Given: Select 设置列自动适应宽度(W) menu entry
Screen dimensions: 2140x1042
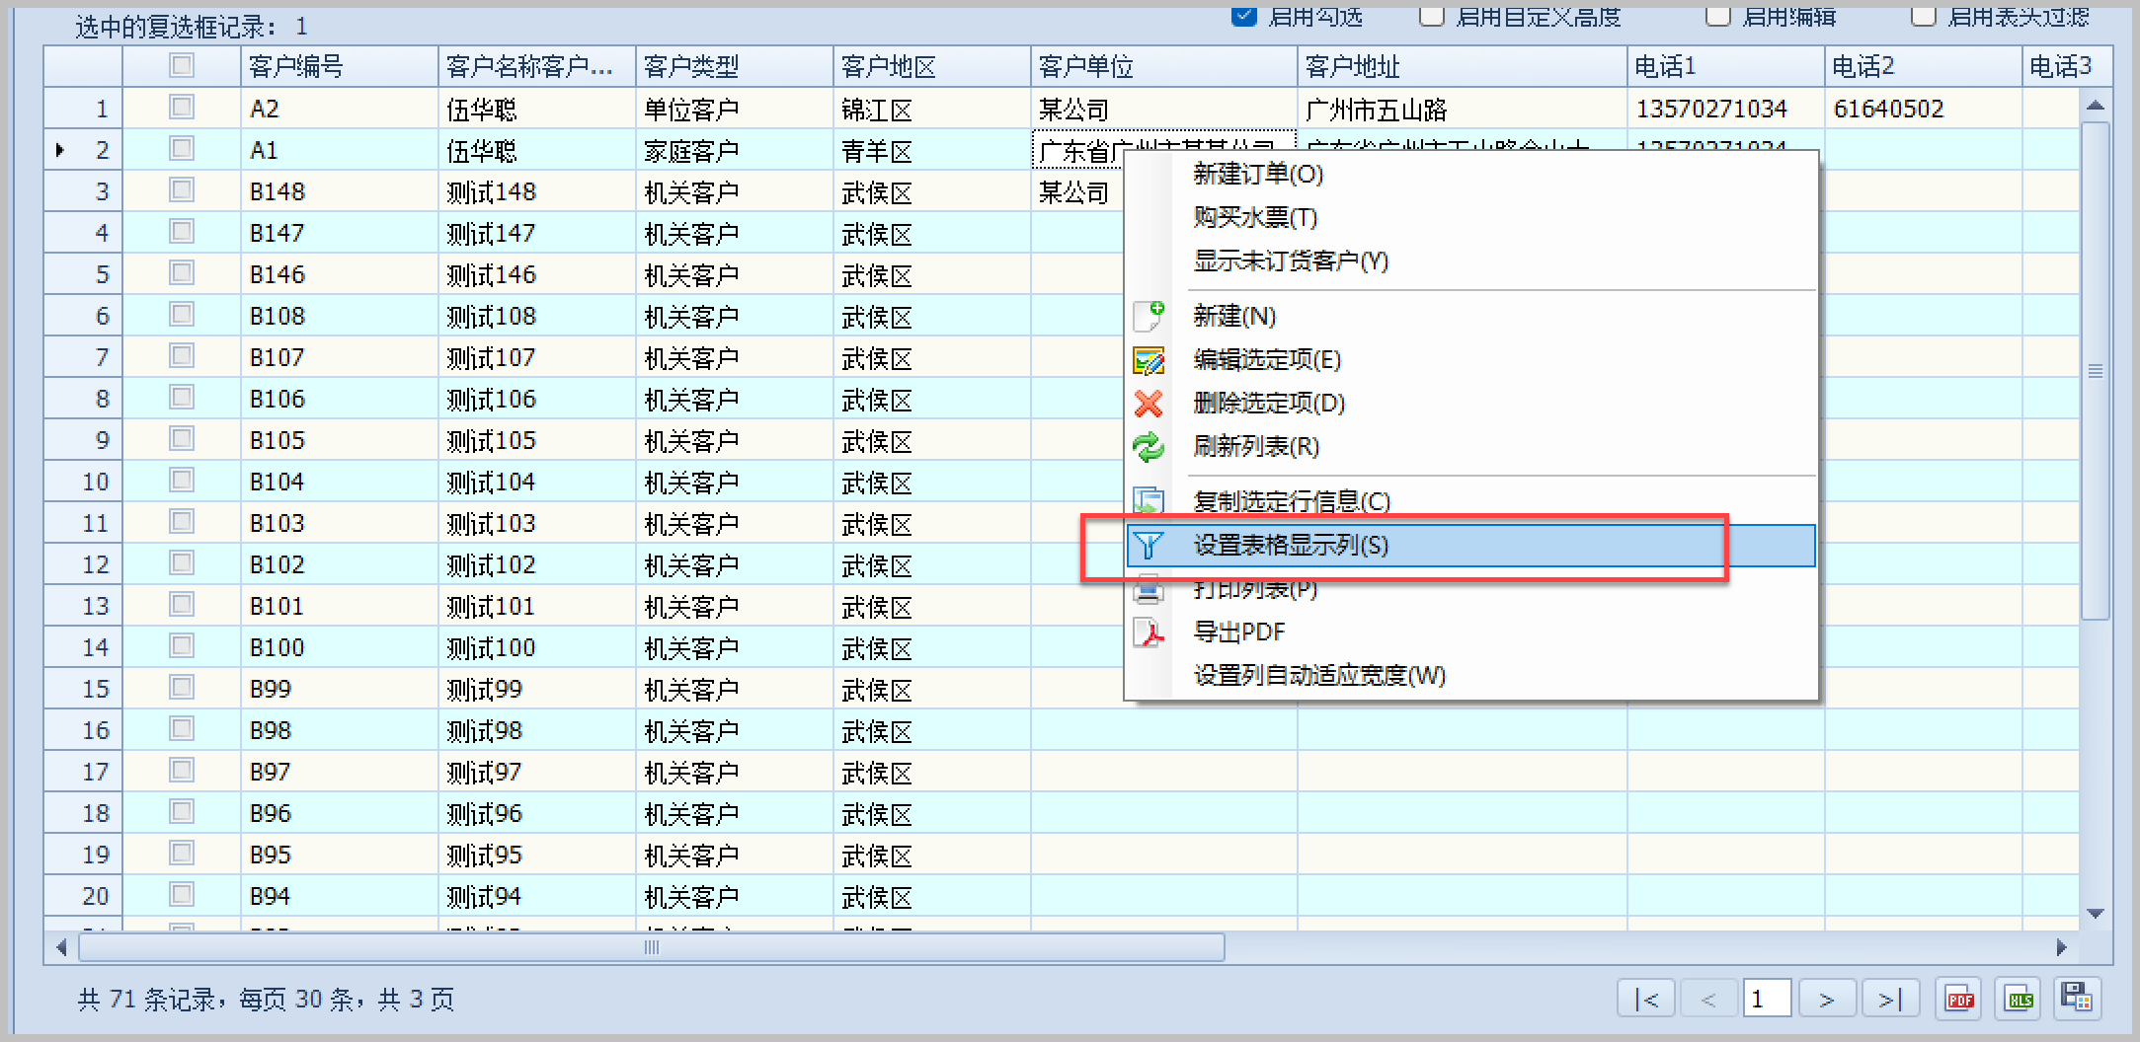Looking at the screenshot, I should pyautogui.click(x=1470, y=676).
